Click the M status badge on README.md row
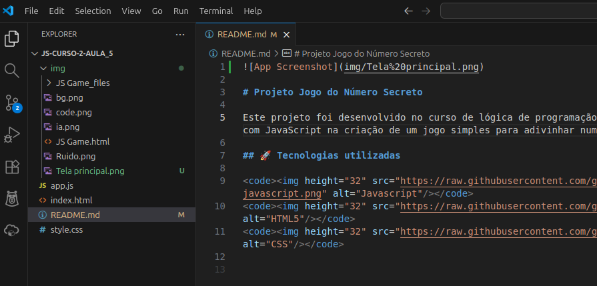 181,215
